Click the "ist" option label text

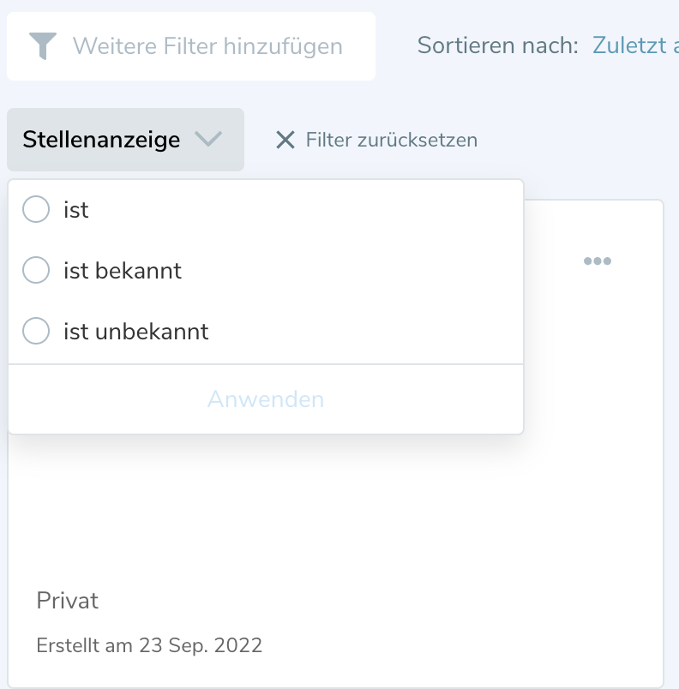[76, 209]
